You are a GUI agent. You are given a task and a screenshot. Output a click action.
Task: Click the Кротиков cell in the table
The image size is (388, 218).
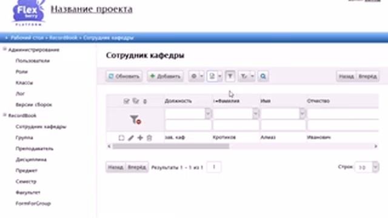(224, 137)
